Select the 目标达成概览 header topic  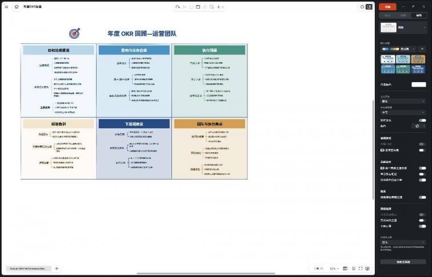point(58,50)
